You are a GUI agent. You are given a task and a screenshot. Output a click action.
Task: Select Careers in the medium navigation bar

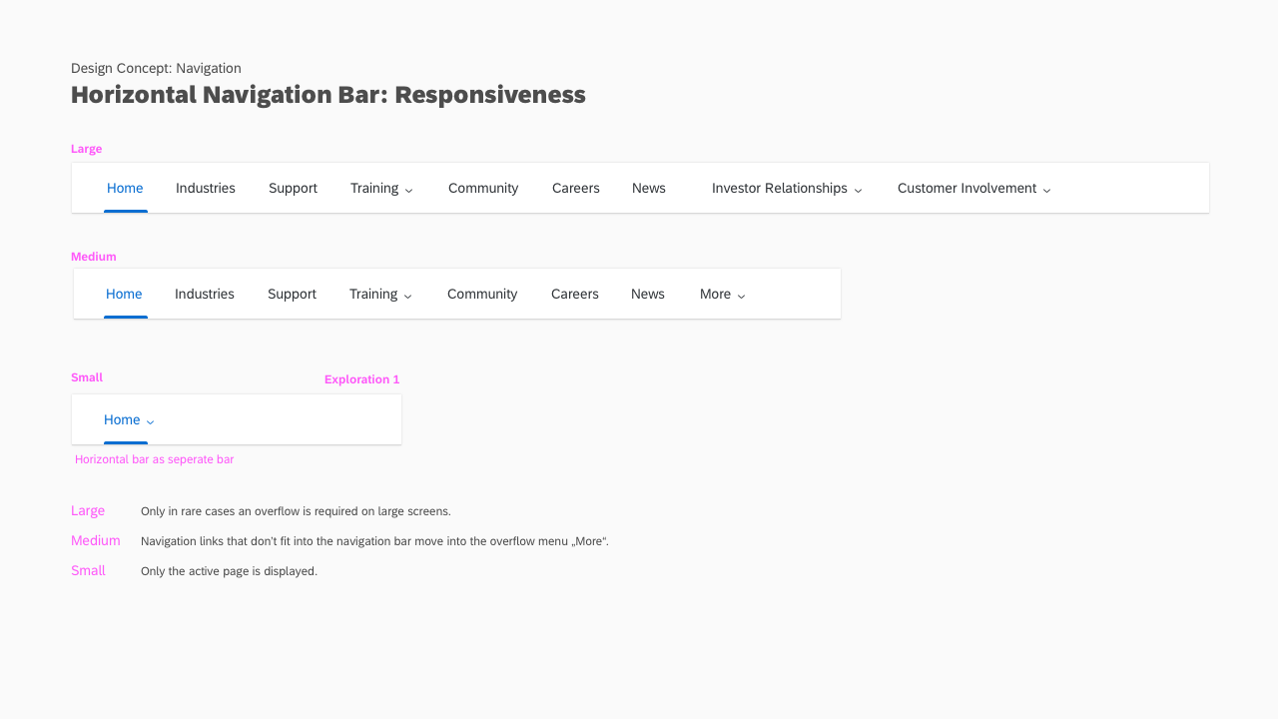point(574,294)
